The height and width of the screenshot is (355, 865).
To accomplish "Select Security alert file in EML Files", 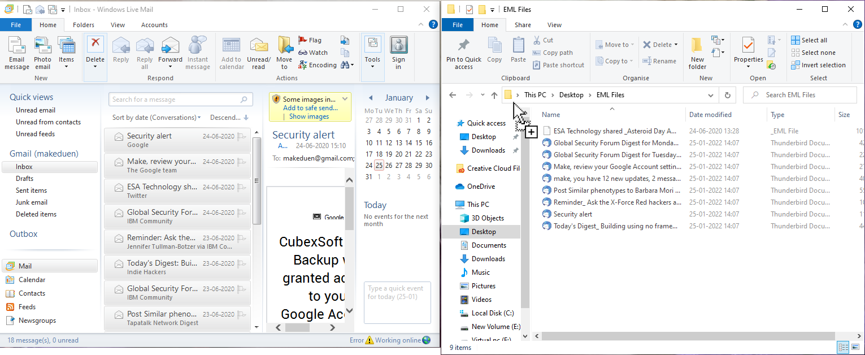I will click(x=573, y=214).
